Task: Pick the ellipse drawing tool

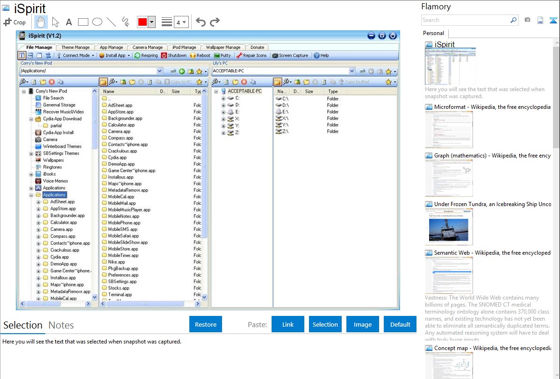Action: pos(97,22)
